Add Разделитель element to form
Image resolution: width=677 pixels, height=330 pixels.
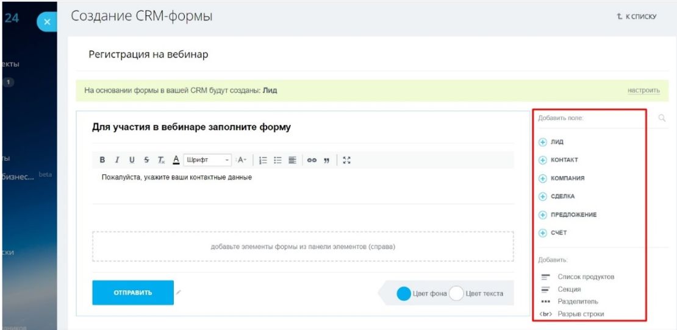coord(570,301)
